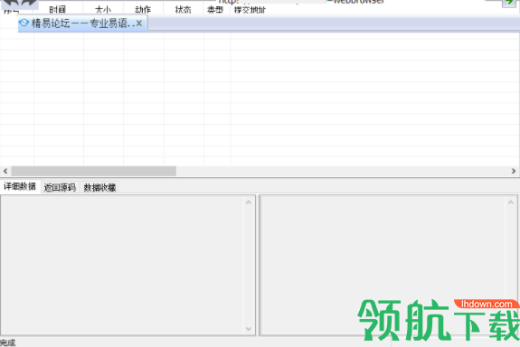520x347 pixels.
Task: Click the horizontal scrollbar left arrow
Action: point(5,171)
